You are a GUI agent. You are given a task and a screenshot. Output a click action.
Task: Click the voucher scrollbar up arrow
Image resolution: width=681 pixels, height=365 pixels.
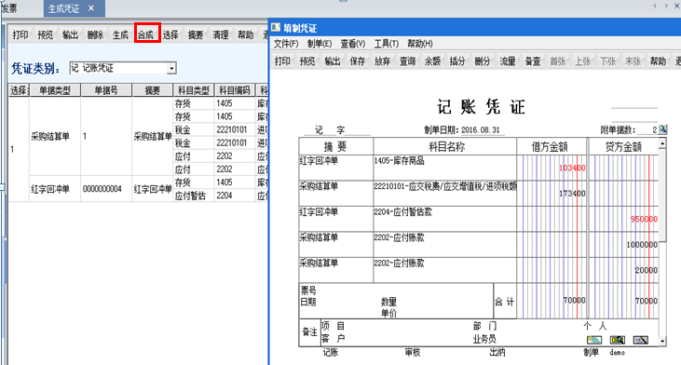662,143
